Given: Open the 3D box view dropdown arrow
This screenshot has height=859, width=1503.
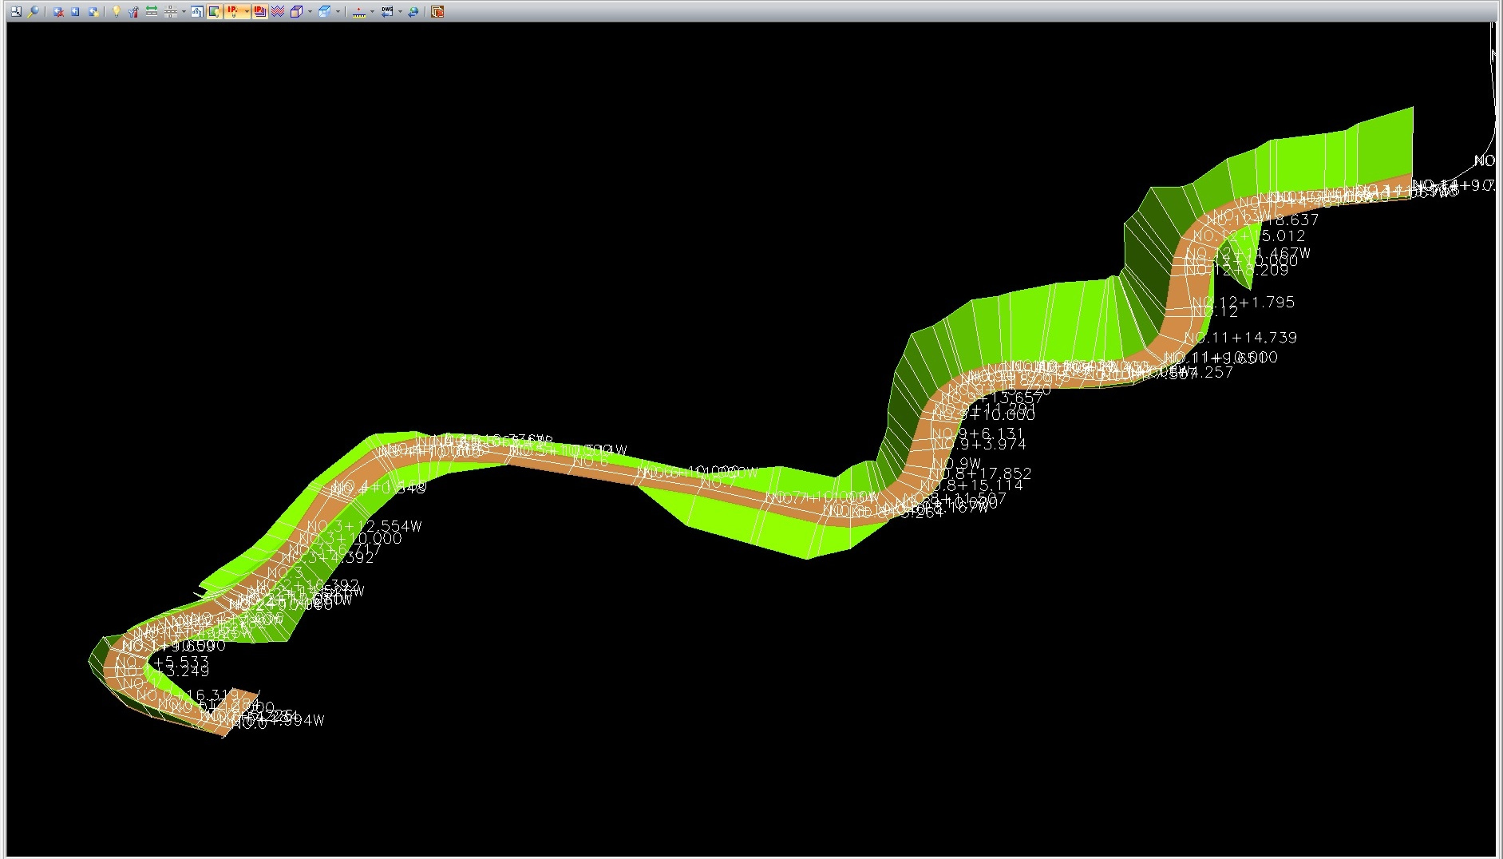Looking at the screenshot, I should click(x=310, y=12).
